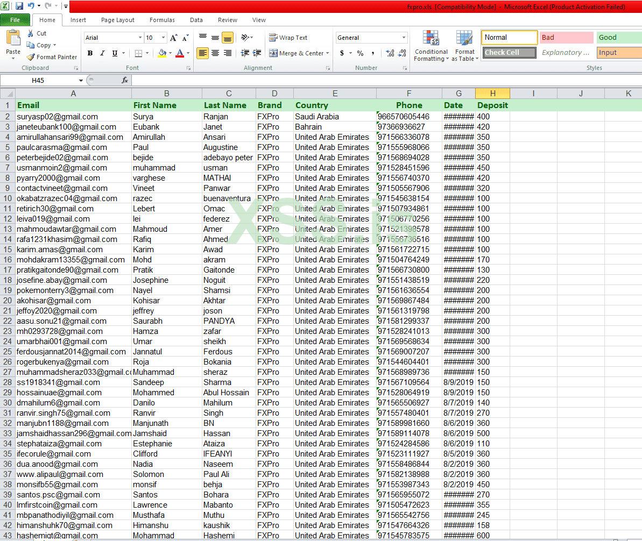The width and height of the screenshot is (642, 541).
Task: Switch to the Page Layout tab
Action: (x=118, y=20)
